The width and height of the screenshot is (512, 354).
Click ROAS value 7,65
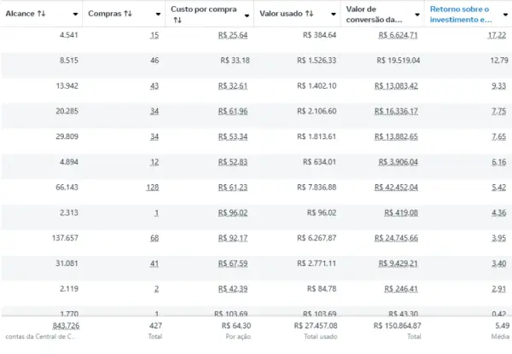pos(499,136)
